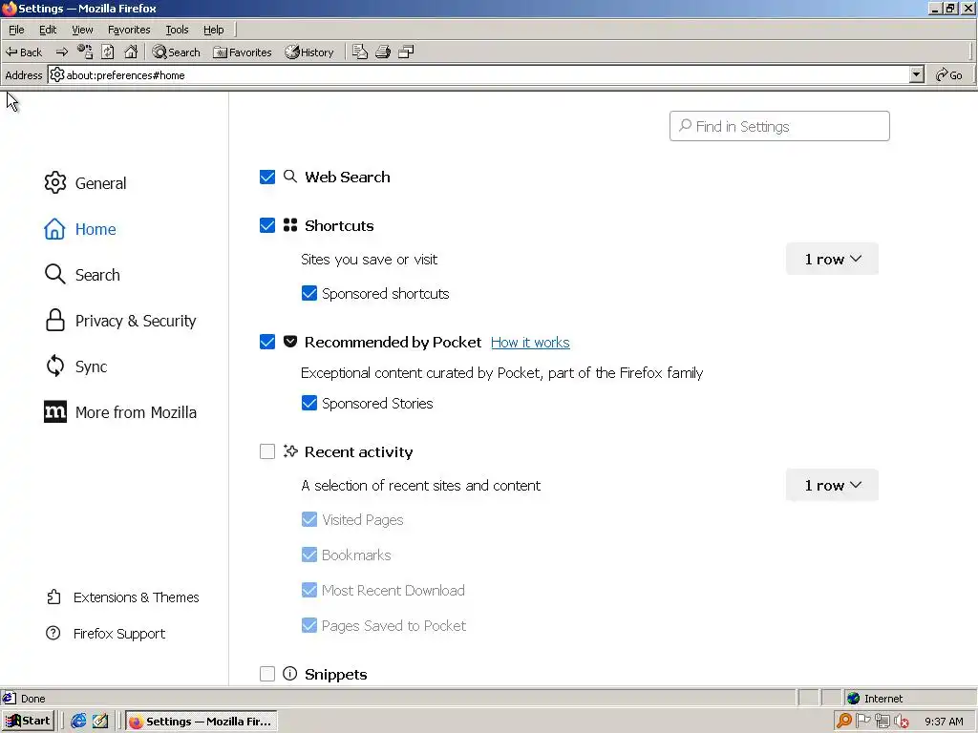
Task: Click "A selection of recent sites and content"
Action: 421,486
